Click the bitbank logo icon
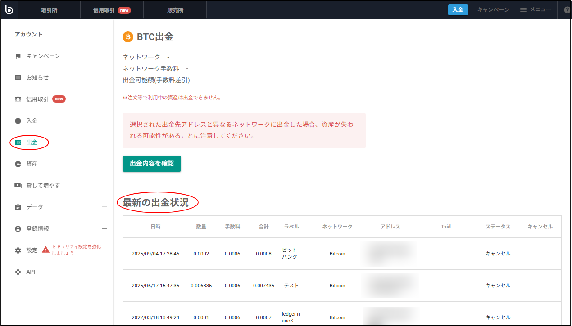572x326 pixels. coord(9,9)
